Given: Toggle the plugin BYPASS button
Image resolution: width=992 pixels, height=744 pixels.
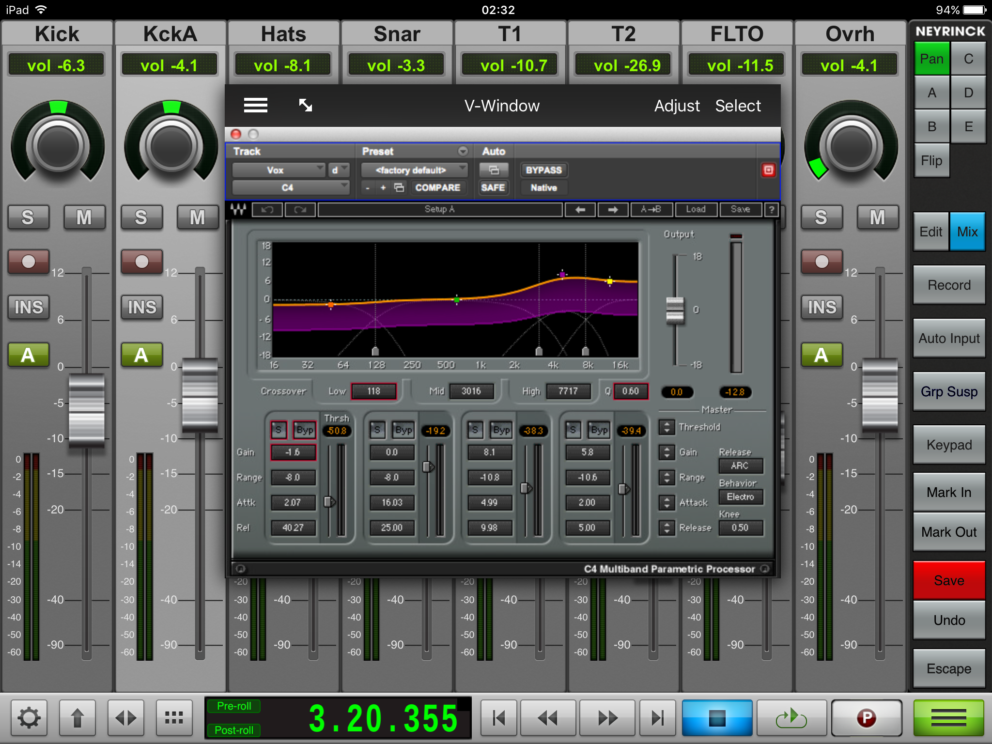Looking at the screenshot, I should click(x=544, y=170).
